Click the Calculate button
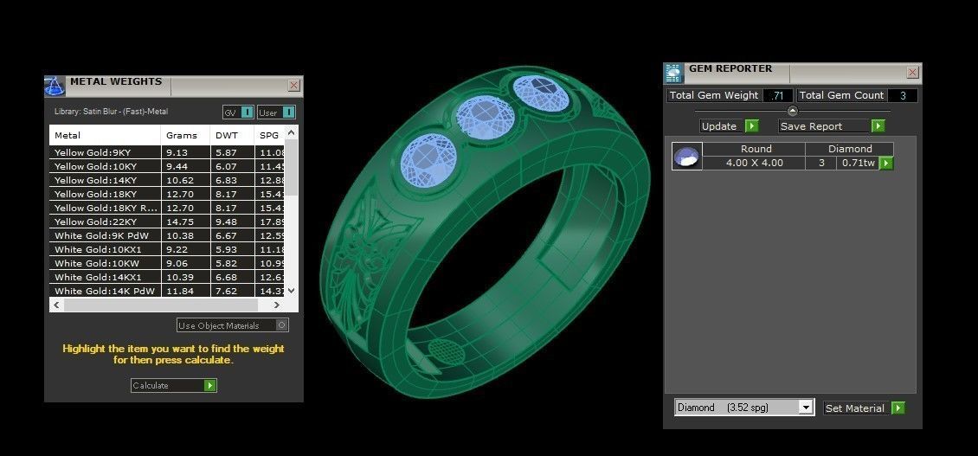 (x=173, y=386)
